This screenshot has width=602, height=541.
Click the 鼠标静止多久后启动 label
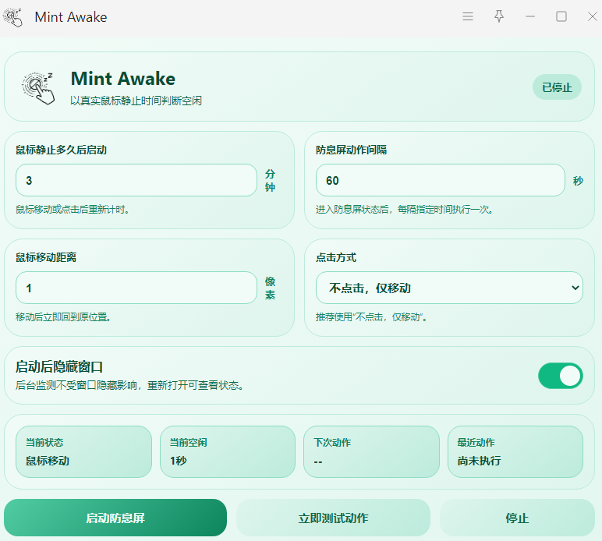pos(61,150)
